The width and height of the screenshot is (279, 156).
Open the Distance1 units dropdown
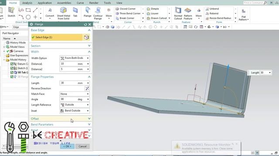pos(88,64)
